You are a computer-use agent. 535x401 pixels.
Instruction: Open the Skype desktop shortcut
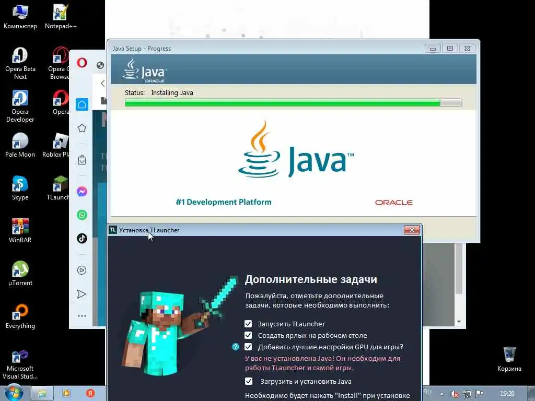20,188
